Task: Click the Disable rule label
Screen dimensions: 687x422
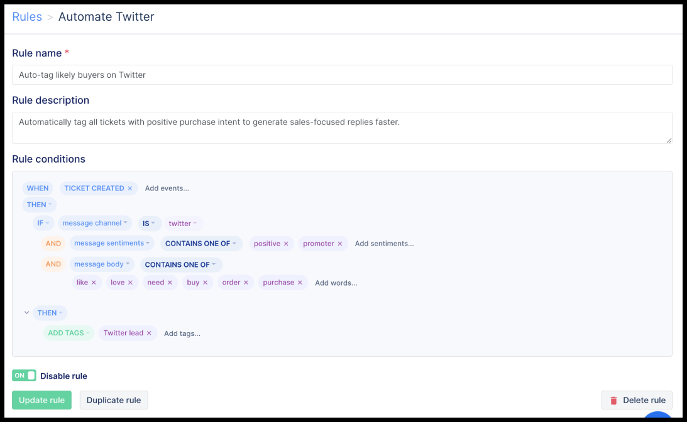Action: 63,376
